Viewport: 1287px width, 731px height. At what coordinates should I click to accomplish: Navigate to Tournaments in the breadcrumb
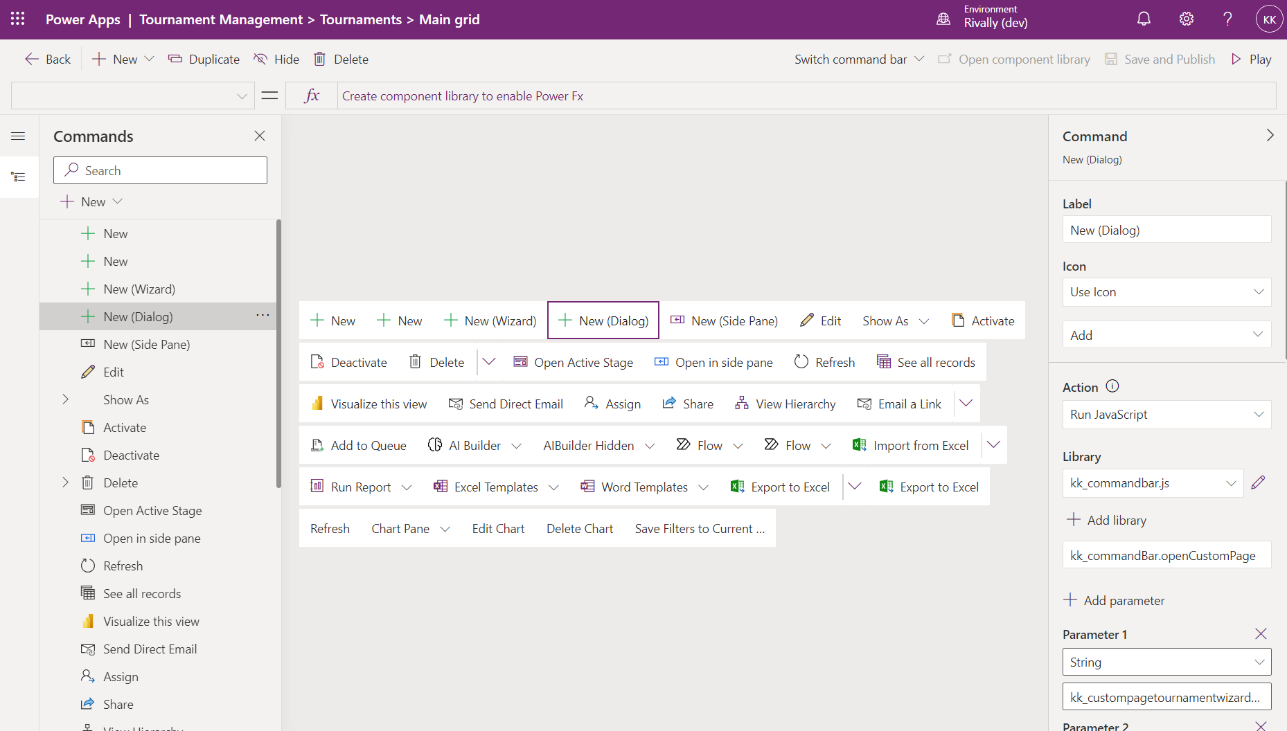[360, 19]
